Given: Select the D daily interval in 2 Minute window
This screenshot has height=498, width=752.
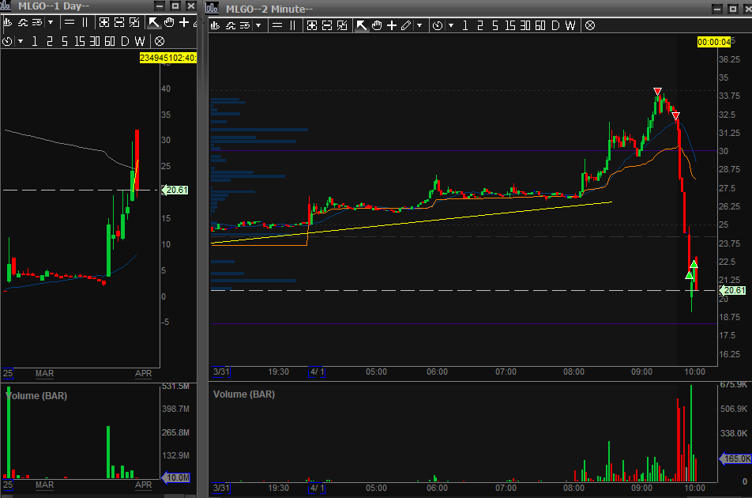Looking at the screenshot, I should tap(555, 25).
